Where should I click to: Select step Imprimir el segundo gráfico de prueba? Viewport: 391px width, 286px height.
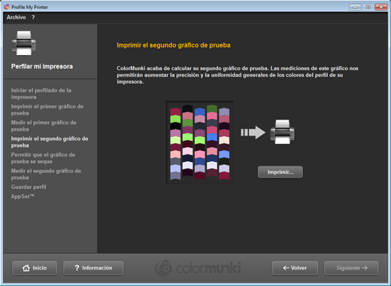(50, 142)
